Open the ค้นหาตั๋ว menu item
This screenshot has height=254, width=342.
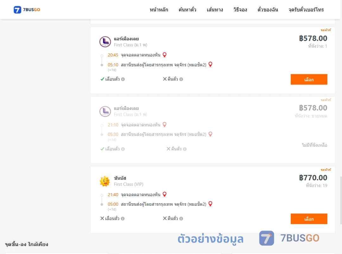187,10
